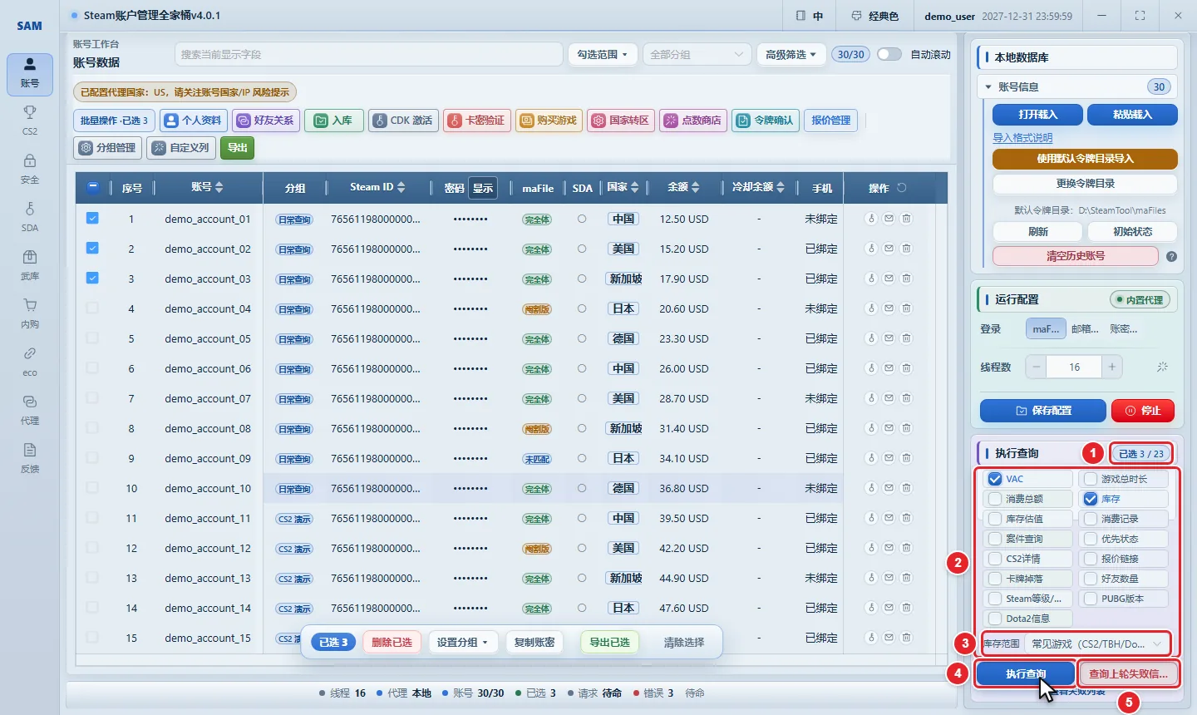Toggle the 自动滚动 auto-scroll switch
This screenshot has width=1197, height=715.
pos(889,54)
